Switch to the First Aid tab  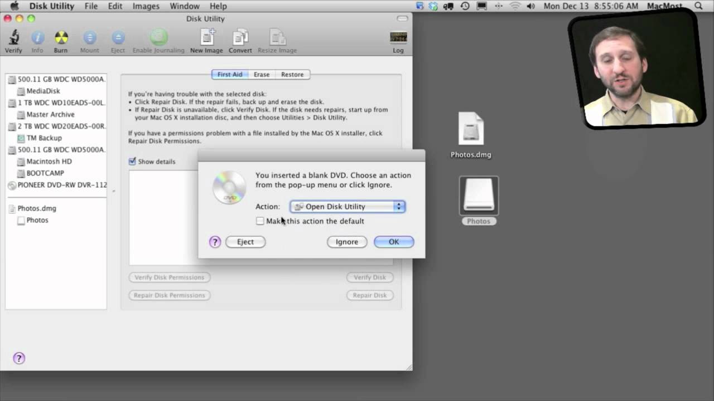230,75
